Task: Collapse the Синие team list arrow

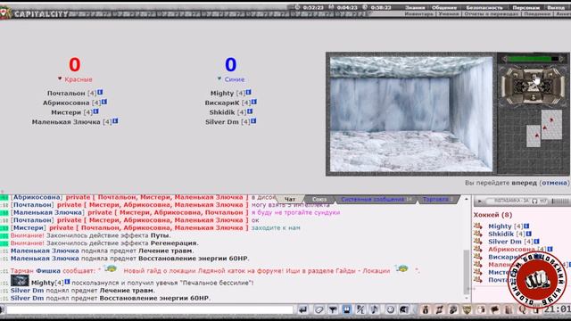Action: point(219,78)
